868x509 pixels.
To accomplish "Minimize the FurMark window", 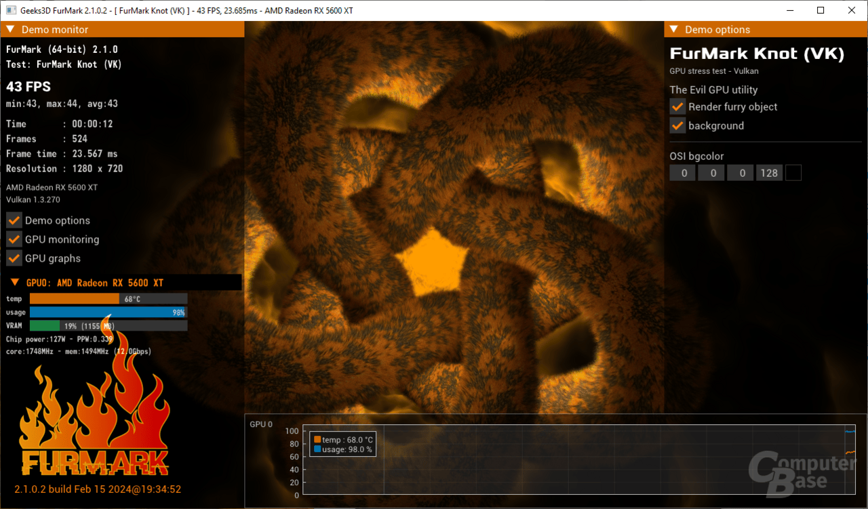I will point(790,10).
